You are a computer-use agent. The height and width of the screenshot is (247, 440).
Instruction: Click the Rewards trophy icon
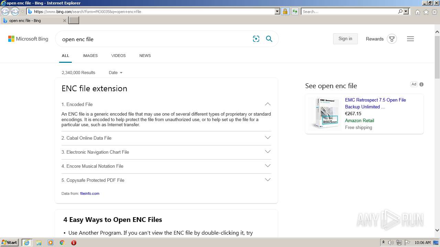click(x=392, y=39)
